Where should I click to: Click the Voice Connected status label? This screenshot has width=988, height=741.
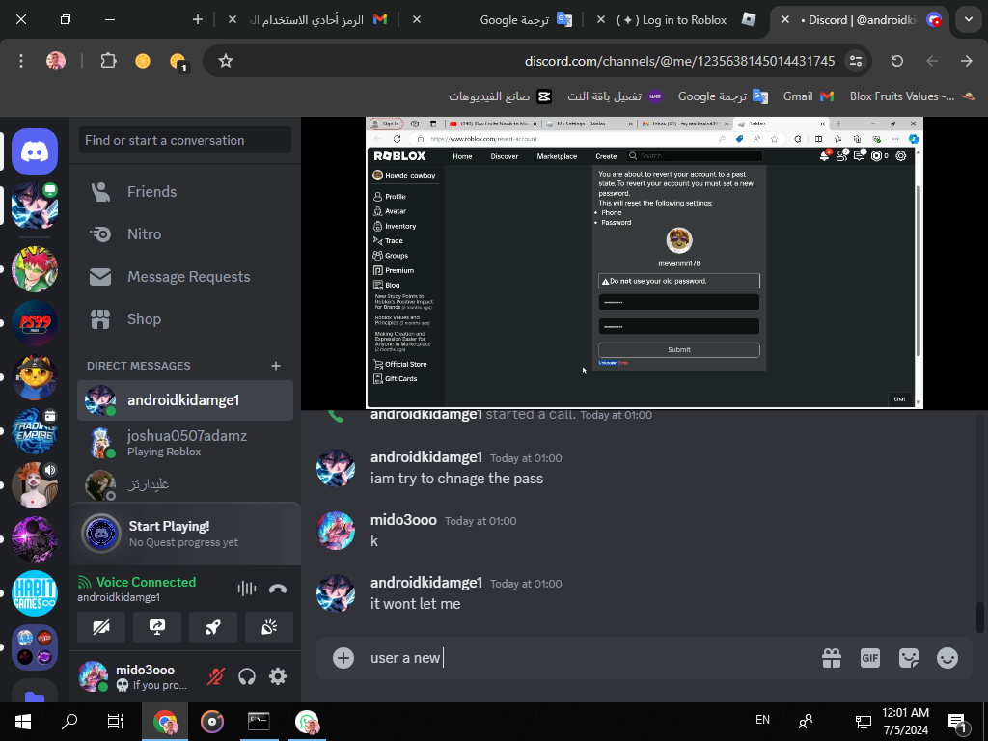146,582
